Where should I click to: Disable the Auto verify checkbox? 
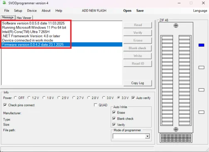133,98
